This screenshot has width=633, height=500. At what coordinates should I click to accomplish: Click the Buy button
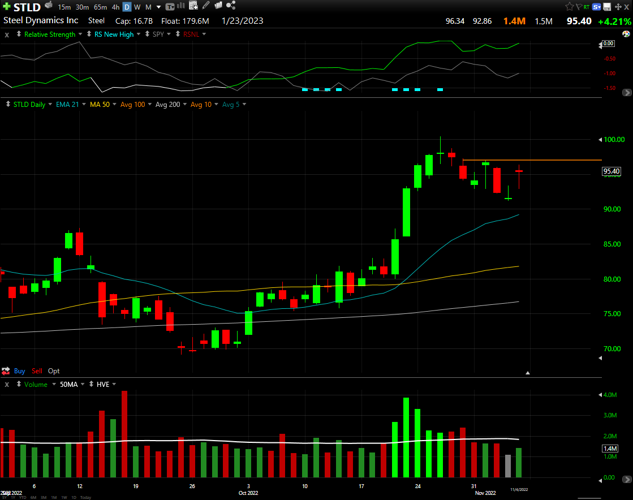(19, 371)
